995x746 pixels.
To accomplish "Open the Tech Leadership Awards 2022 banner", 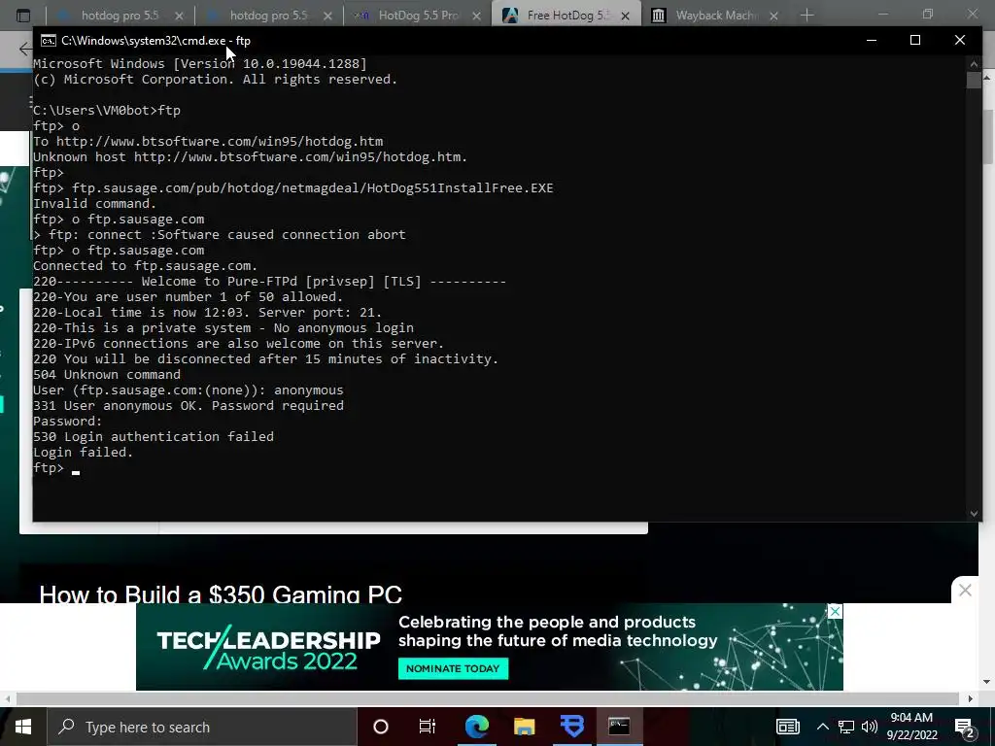I will 490,647.
